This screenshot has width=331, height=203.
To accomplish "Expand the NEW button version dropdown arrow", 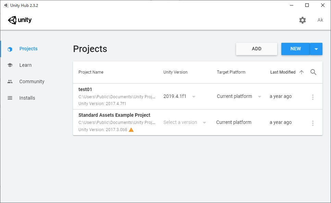I will (x=316, y=49).
